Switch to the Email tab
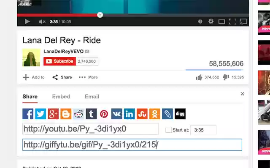The height and width of the screenshot is (168, 270). [92, 97]
